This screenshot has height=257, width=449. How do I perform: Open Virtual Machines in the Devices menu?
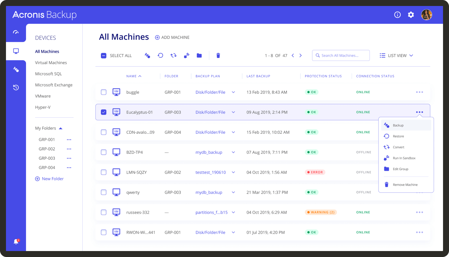pyautogui.click(x=51, y=62)
